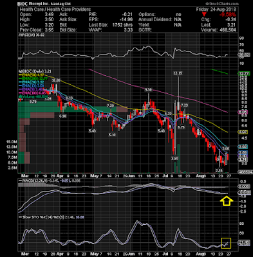Click the 'Friday 24-Aug-2018' date label
Screen dimensions: 253x257
216,10
